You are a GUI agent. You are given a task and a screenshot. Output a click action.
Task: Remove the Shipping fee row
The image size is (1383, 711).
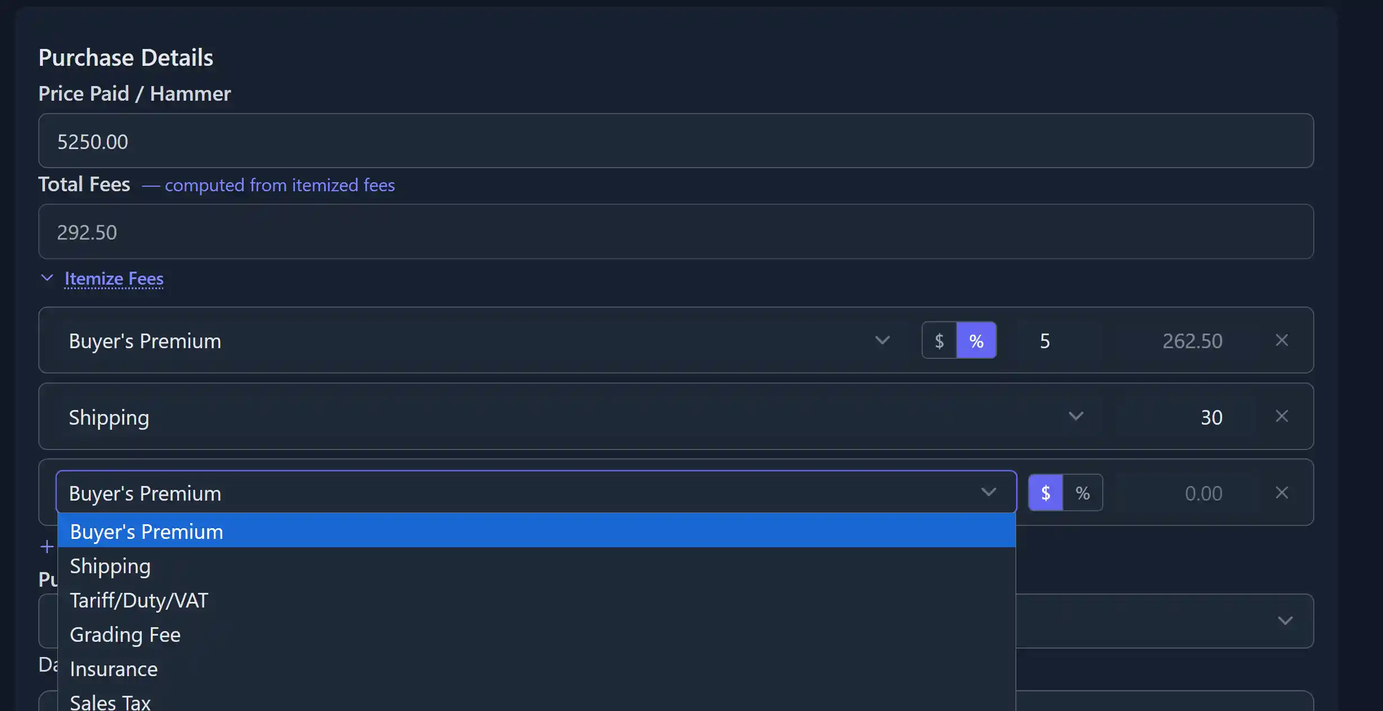(x=1281, y=416)
